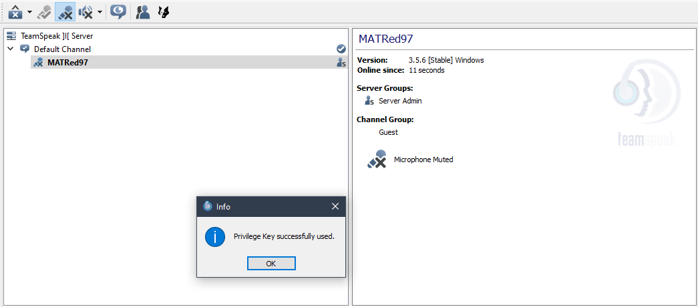The image size is (698, 307).
Task: Click the large Microphone Muted icon
Action: 377,160
